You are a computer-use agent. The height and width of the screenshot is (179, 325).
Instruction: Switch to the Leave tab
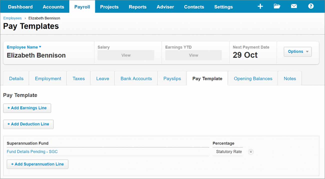click(102, 78)
